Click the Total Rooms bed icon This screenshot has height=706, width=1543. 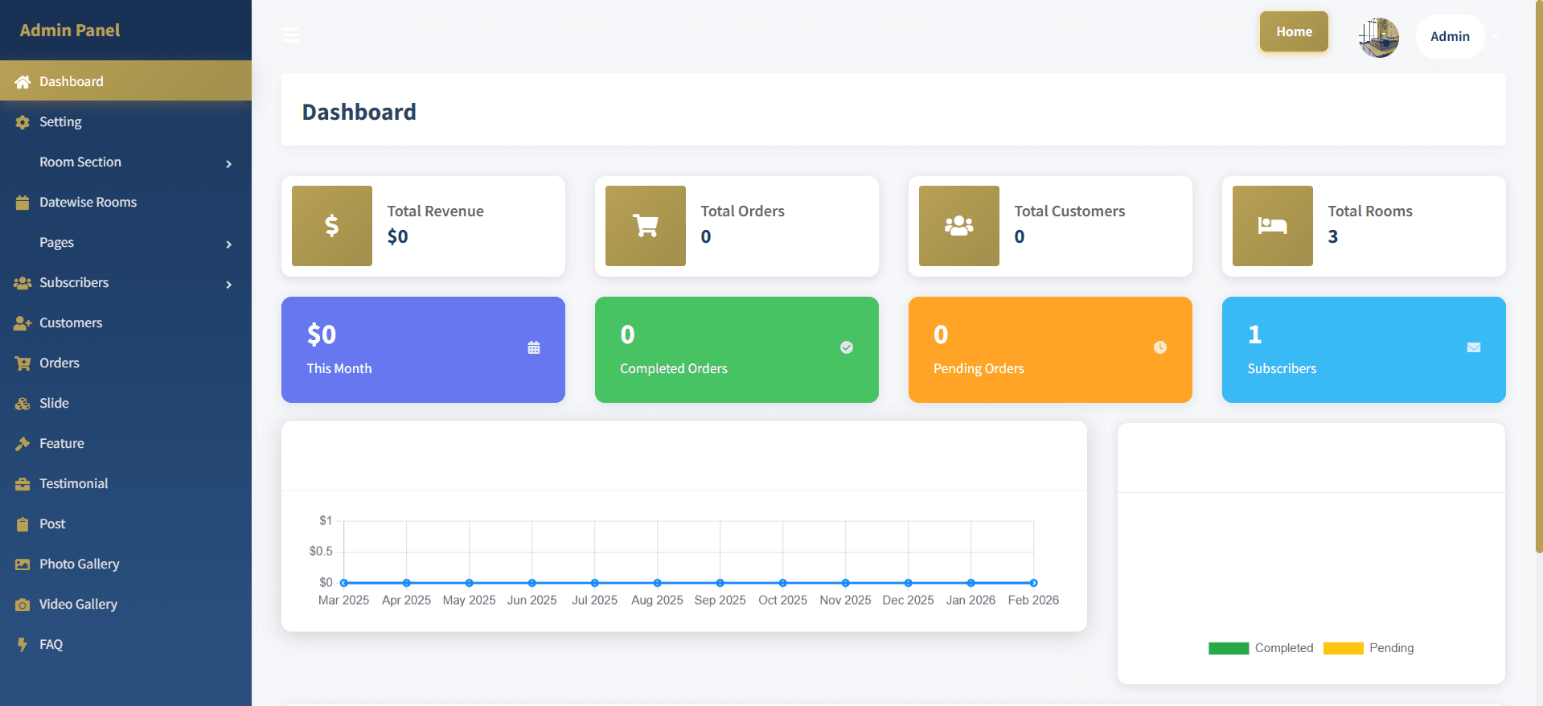click(x=1273, y=226)
